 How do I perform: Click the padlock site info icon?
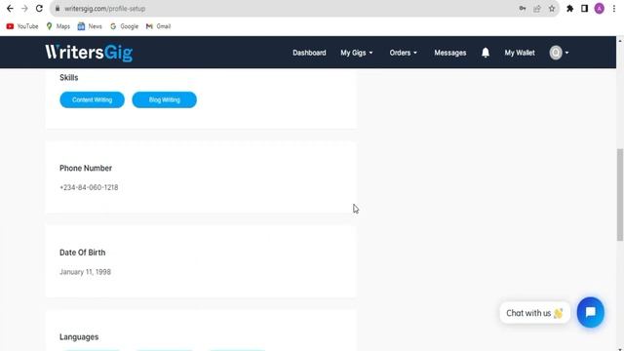[x=58, y=9]
